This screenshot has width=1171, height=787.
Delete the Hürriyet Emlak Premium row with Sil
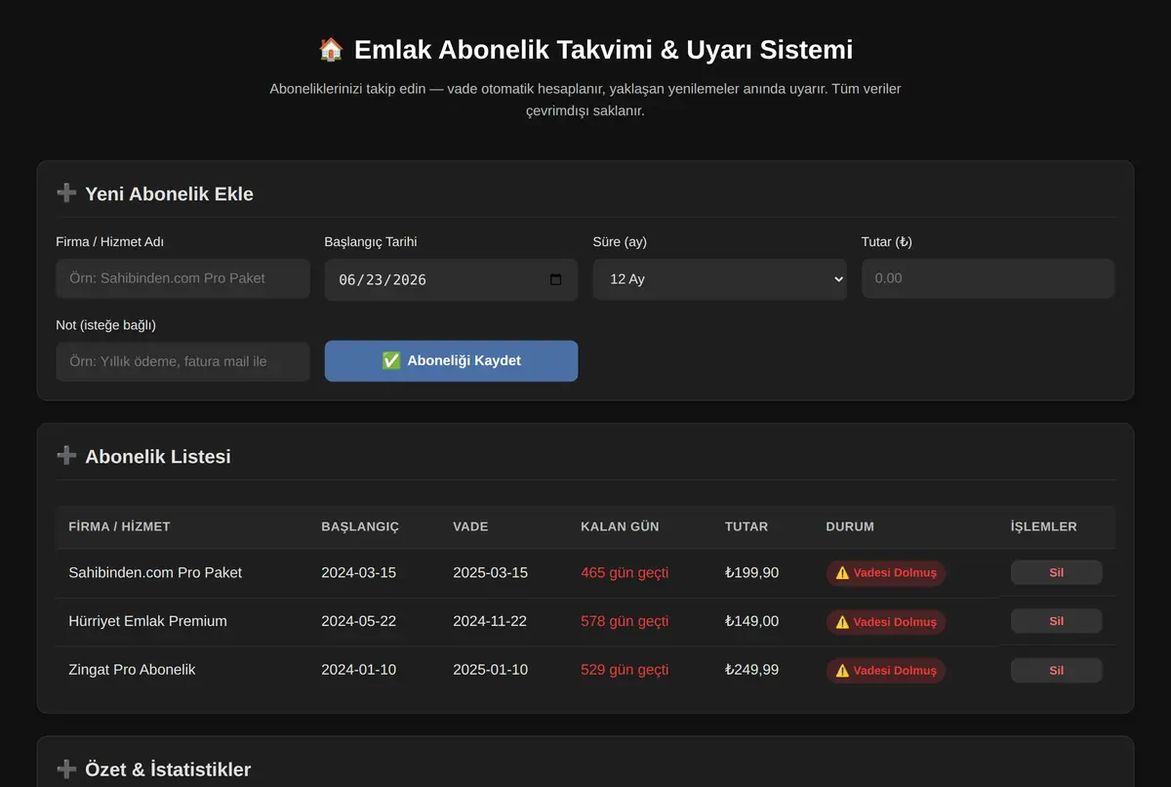pyautogui.click(x=1056, y=621)
